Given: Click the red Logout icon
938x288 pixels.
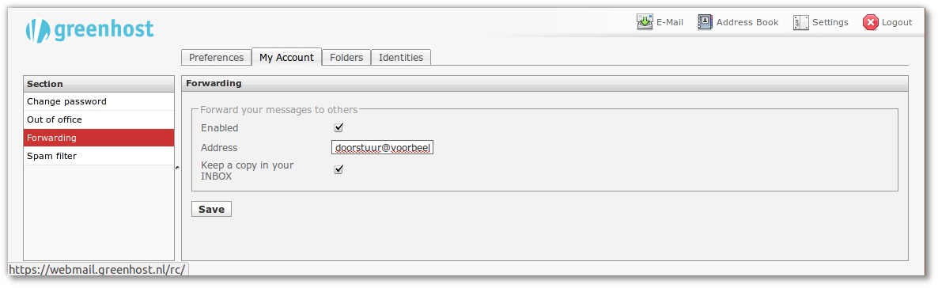Looking at the screenshot, I should [870, 22].
